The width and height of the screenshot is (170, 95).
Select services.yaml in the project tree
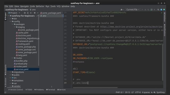[x=23, y=69]
